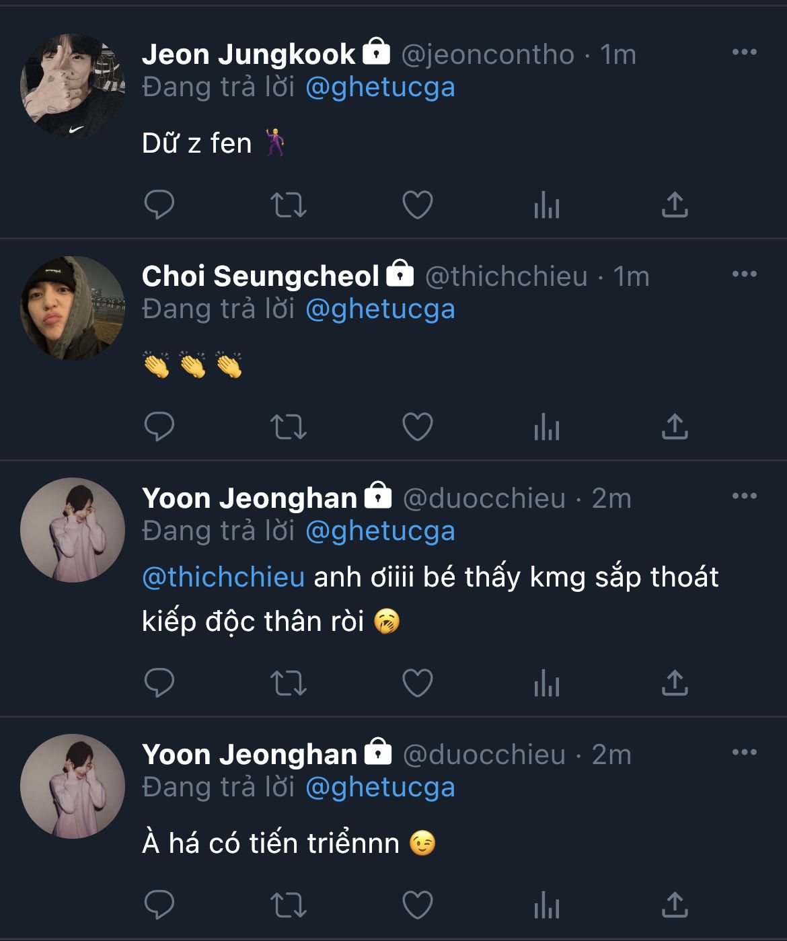Open Choi Seungcheol's display name

point(260,276)
